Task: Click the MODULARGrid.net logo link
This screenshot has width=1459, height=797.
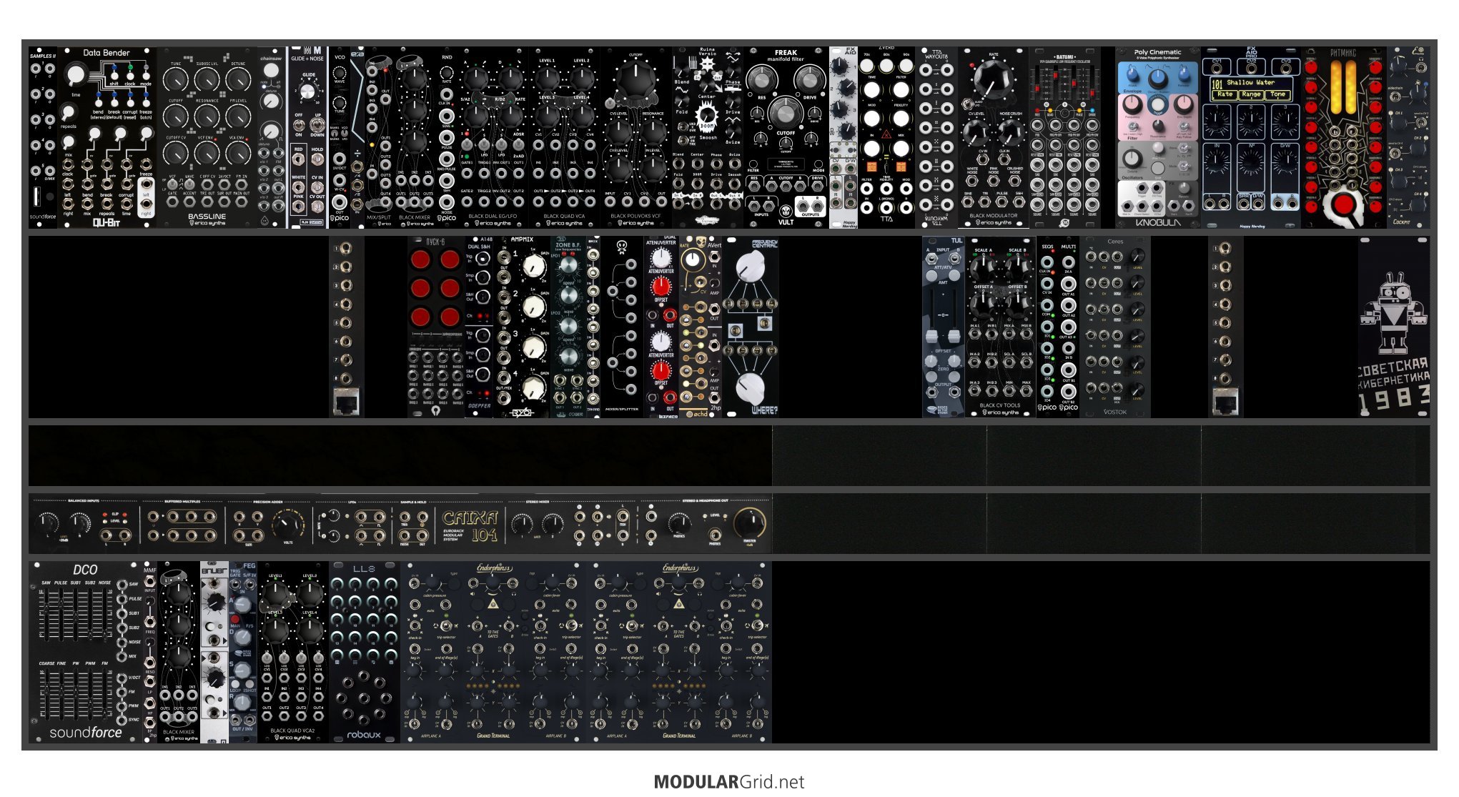Action: click(x=728, y=781)
